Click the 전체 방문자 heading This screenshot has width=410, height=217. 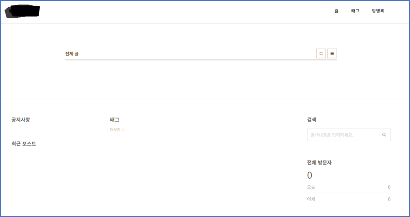point(319,163)
